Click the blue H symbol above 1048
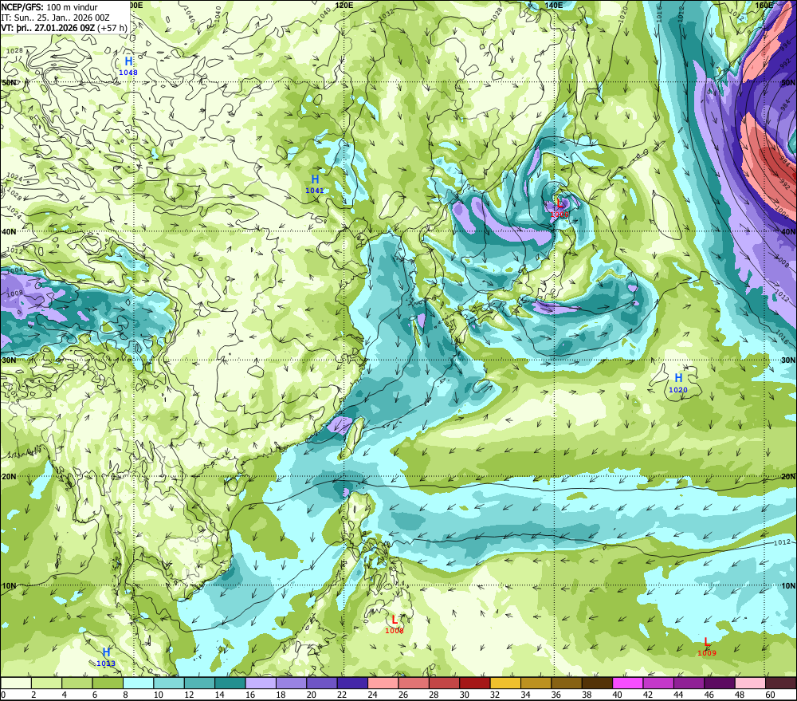The height and width of the screenshot is (701, 797). tap(128, 62)
